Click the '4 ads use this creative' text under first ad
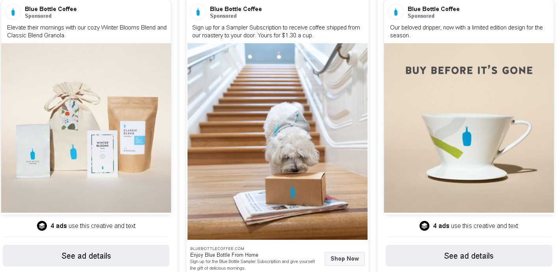The image size is (559, 272). pos(93,226)
